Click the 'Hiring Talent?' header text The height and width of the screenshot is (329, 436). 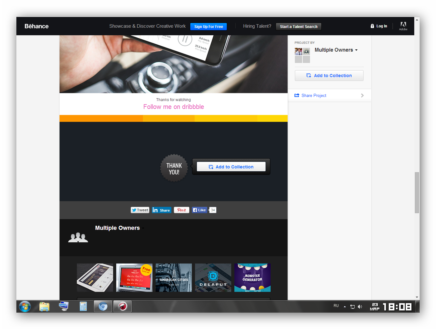coord(257,26)
